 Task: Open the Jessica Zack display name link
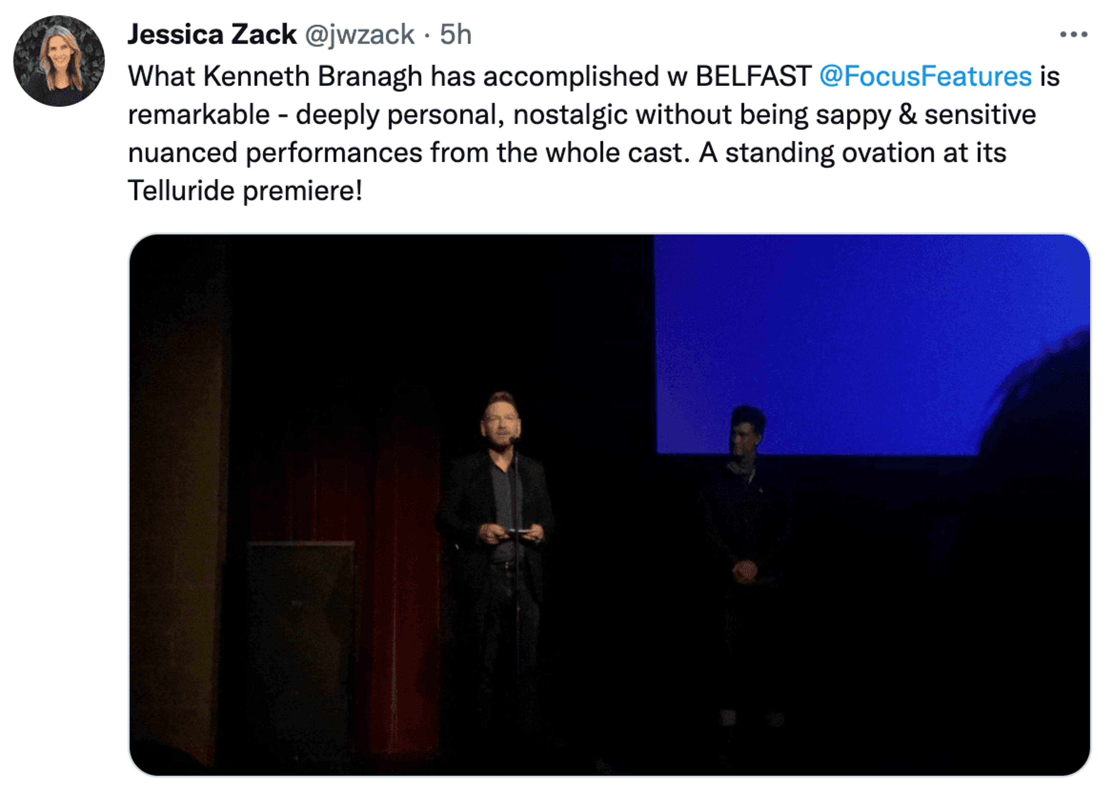click(212, 34)
